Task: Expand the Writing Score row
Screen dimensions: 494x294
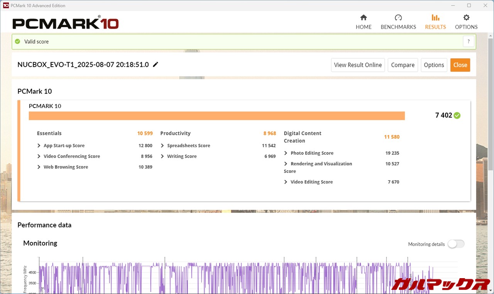Action: tap(162, 156)
